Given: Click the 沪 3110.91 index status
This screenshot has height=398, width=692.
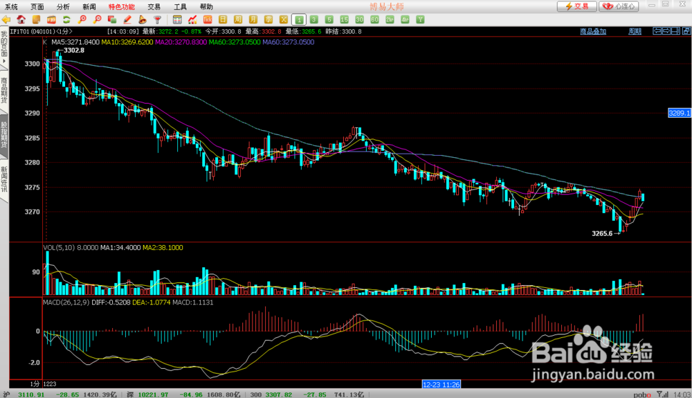Looking at the screenshot, I should (24, 395).
